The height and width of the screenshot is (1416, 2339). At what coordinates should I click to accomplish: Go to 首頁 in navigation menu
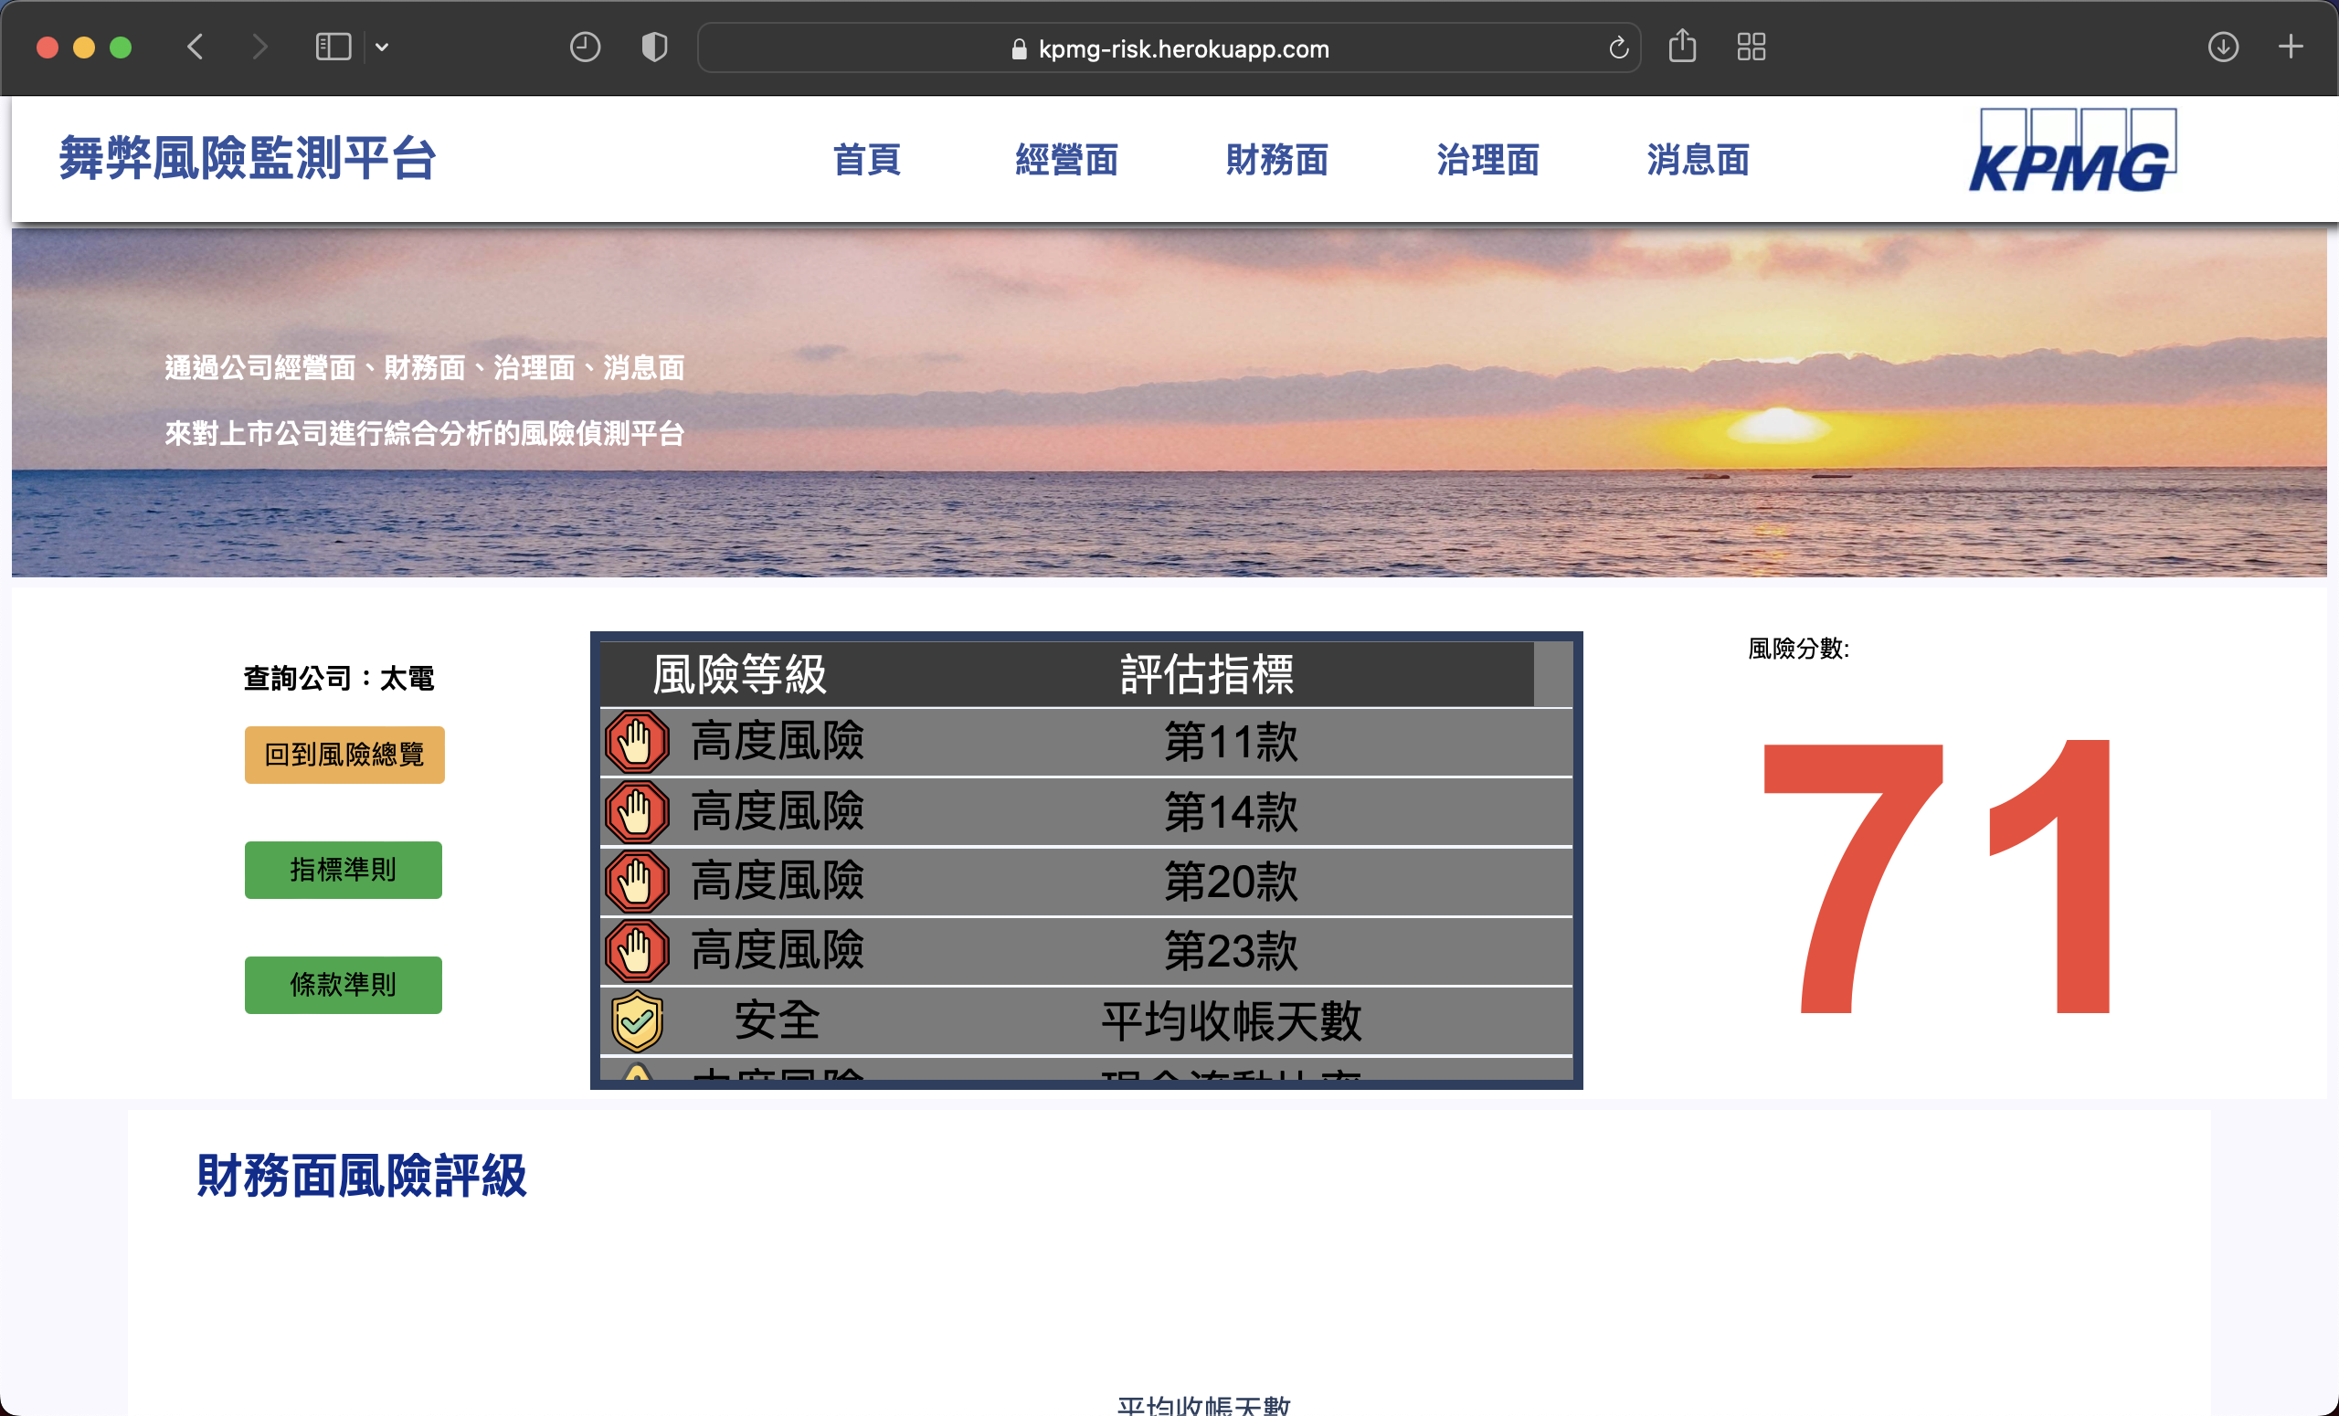(x=866, y=160)
